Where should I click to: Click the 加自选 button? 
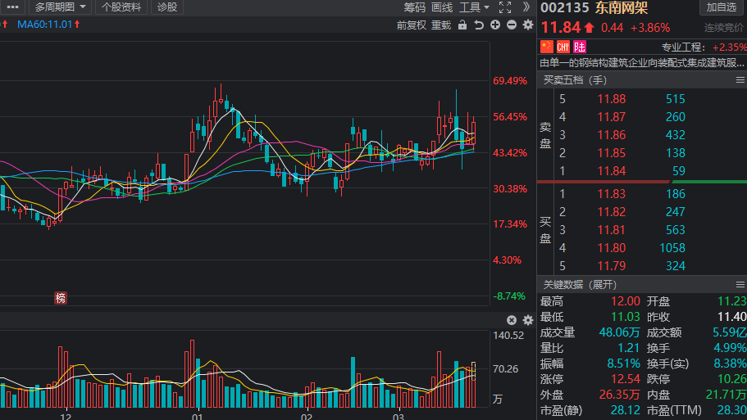[722, 7]
